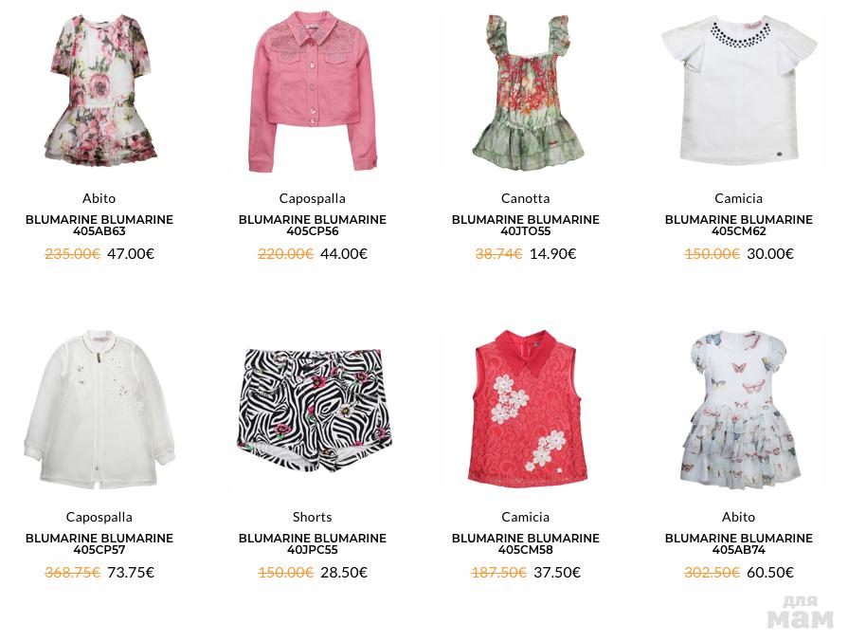The image size is (848, 642).
Task: Open the pink Capospalla jacket image
Action: (x=313, y=91)
